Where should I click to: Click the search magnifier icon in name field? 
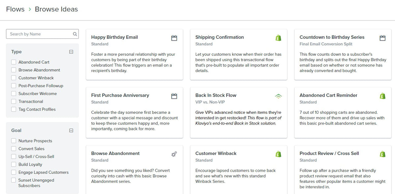[75, 34]
